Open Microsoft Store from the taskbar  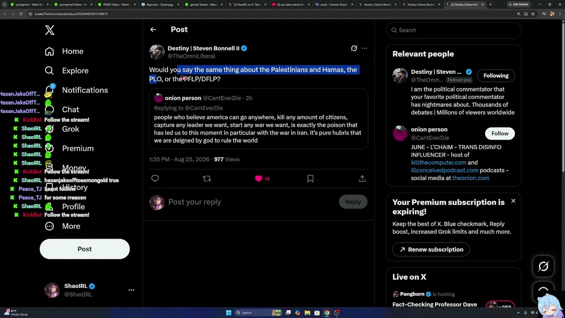(317, 313)
